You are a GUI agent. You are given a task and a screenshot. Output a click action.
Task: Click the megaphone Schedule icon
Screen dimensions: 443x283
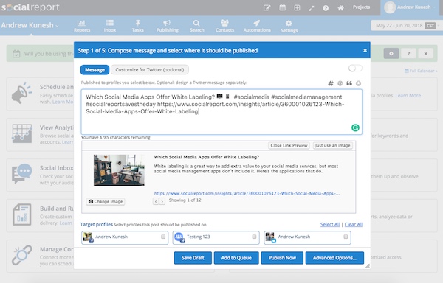point(21,93)
